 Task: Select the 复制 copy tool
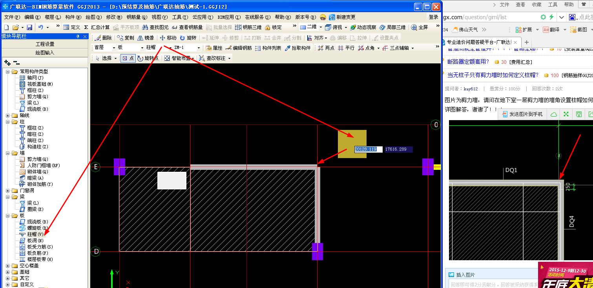(x=126, y=38)
